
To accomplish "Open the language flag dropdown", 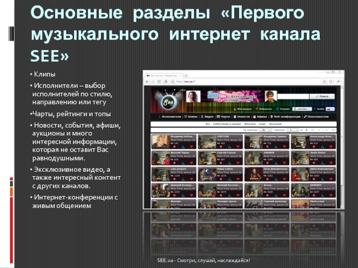I will coord(330,109).
